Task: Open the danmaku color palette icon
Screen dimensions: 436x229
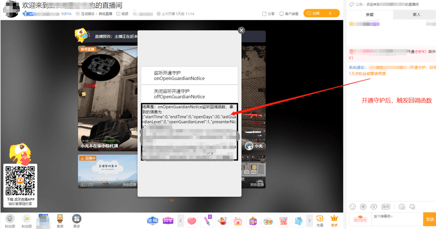Action: pyautogui.click(x=374, y=207)
